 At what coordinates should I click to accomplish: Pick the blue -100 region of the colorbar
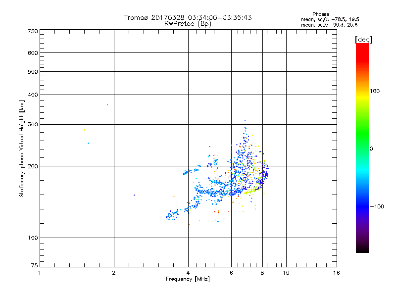362,206
